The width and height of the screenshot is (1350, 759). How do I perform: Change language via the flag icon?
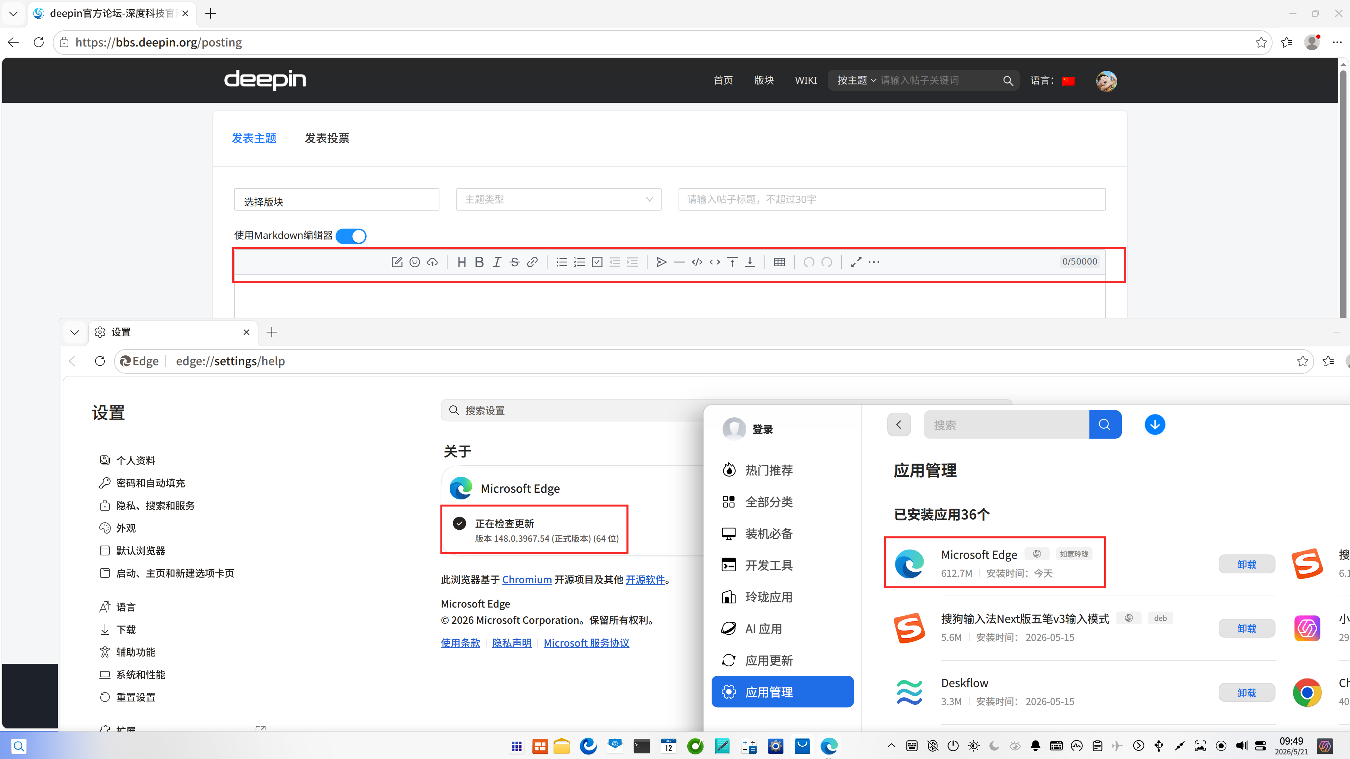1069,81
